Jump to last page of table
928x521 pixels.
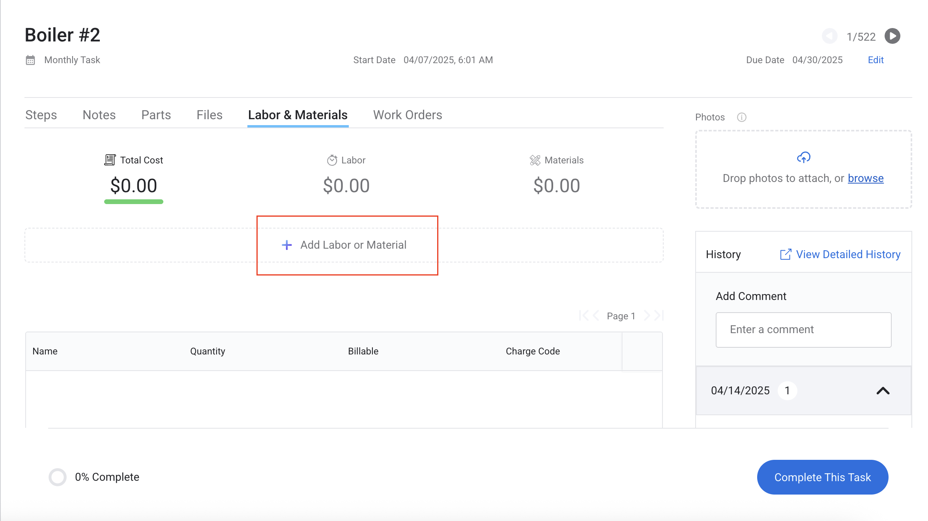coord(659,315)
